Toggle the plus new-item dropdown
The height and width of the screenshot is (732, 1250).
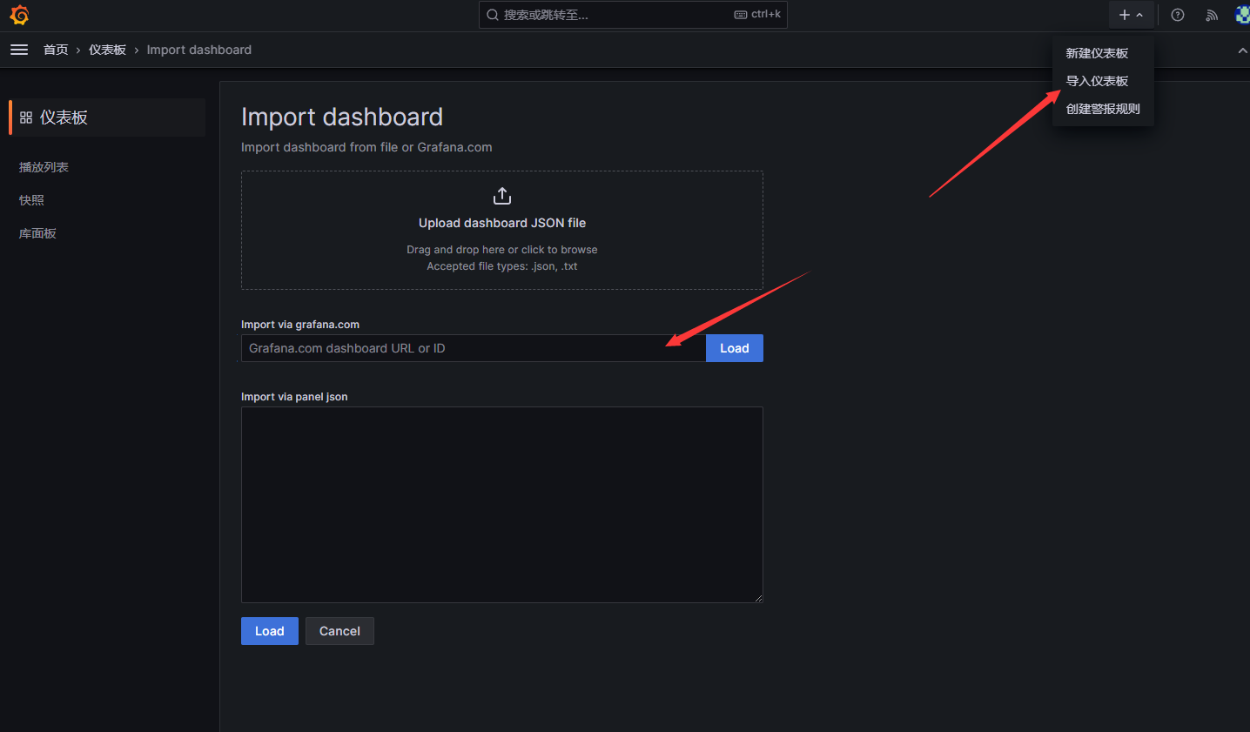point(1131,15)
